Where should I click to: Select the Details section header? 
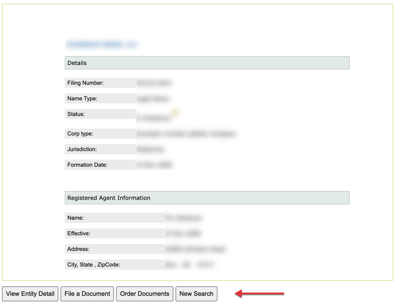coord(207,63)
